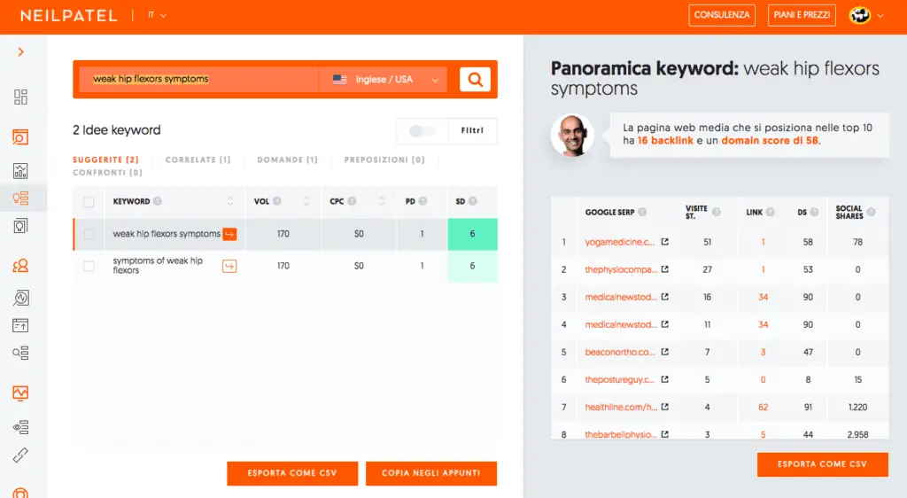
Task: Click the 62 backlink count for healthline
Action: (x=763, y=408)
